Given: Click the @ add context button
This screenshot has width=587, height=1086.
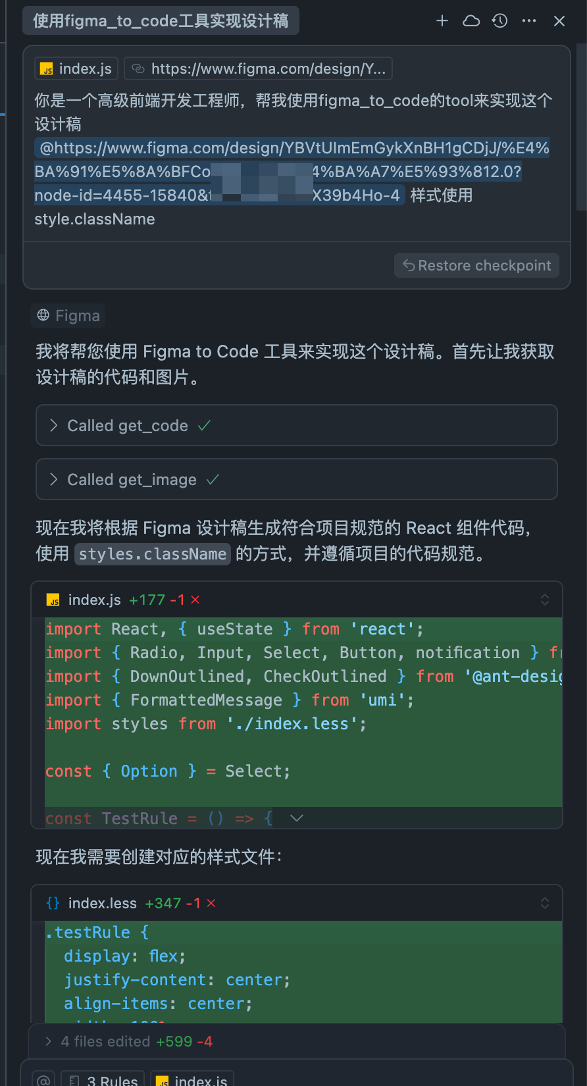Looking at the screenshot, I should pyautogui.click(x=43, y=1081).
